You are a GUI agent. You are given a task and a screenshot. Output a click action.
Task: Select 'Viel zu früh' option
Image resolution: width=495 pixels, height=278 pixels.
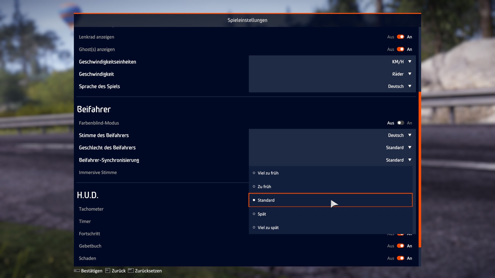pos(268,173)
